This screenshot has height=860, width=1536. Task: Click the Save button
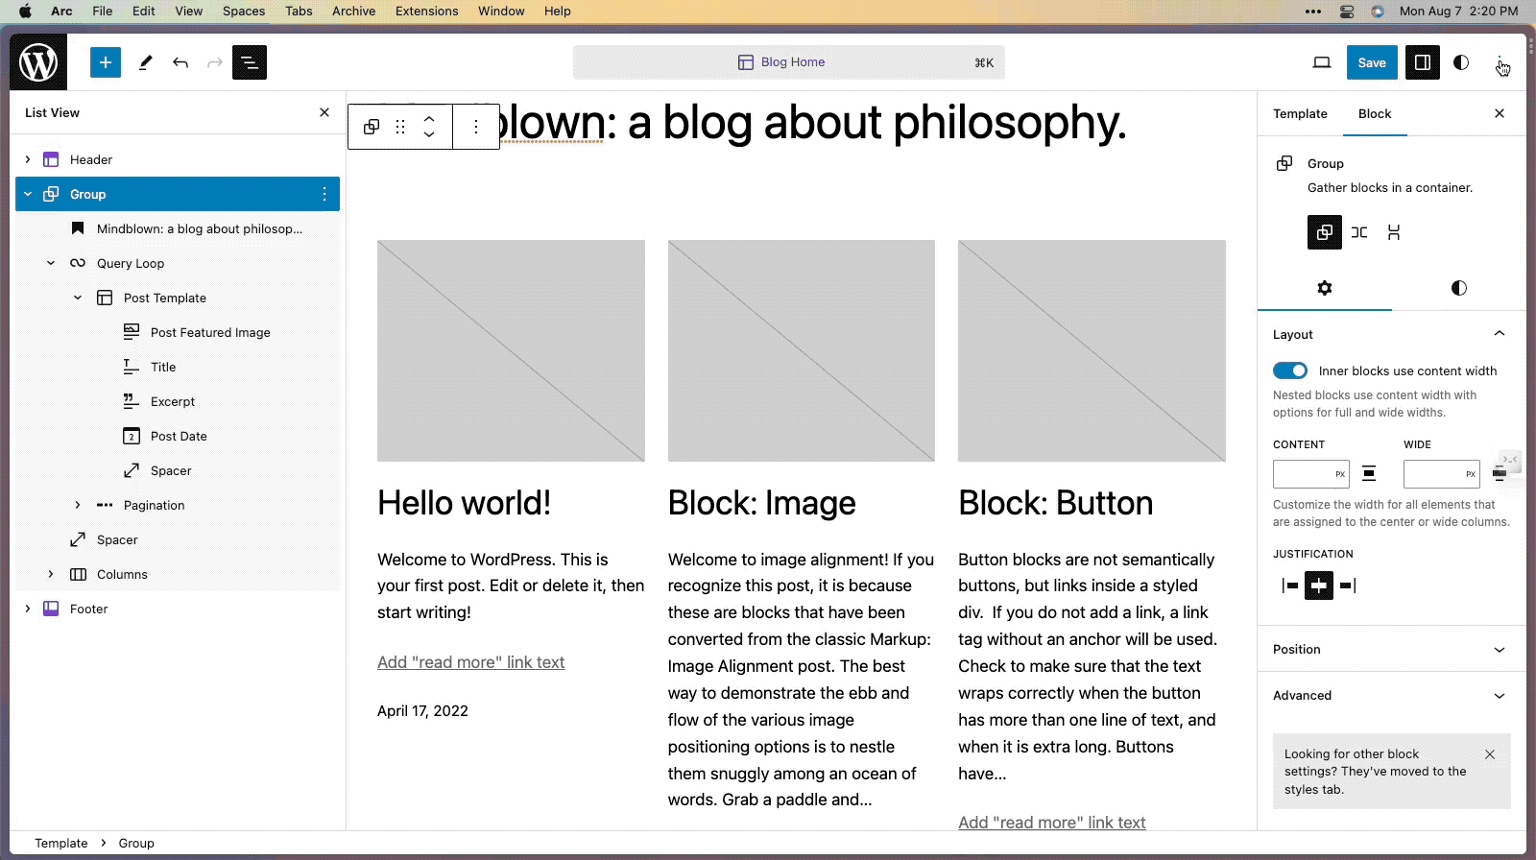1371,62
